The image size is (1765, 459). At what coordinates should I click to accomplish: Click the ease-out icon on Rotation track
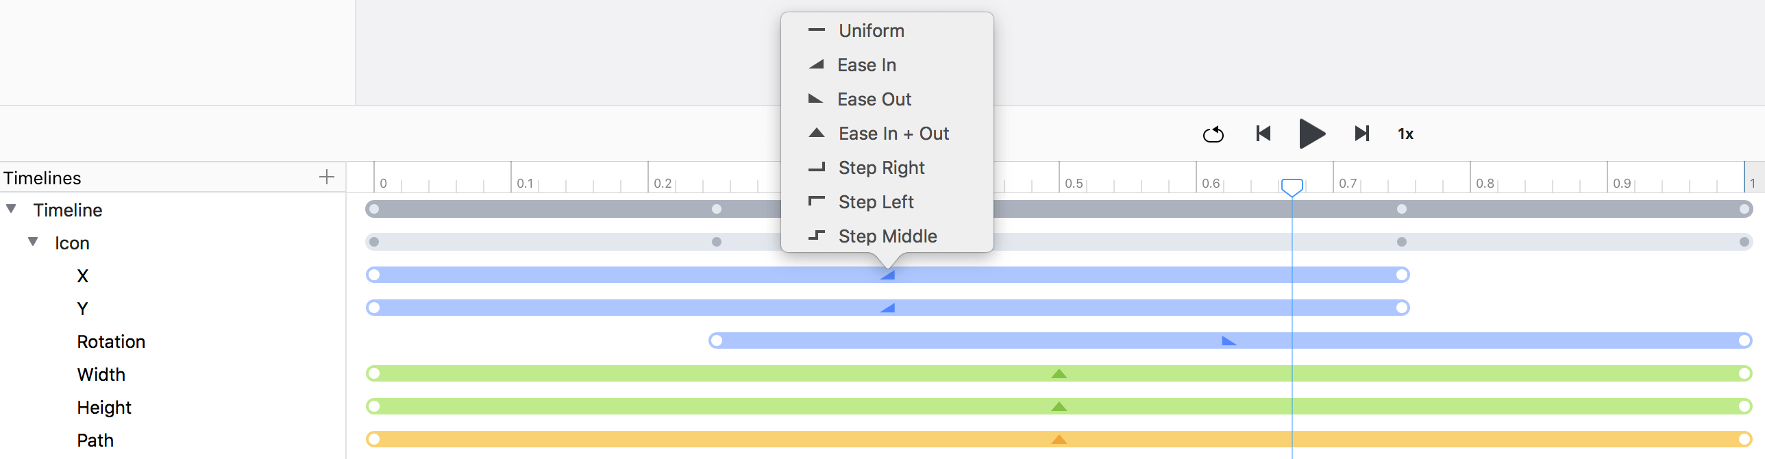pos(1229,340)
